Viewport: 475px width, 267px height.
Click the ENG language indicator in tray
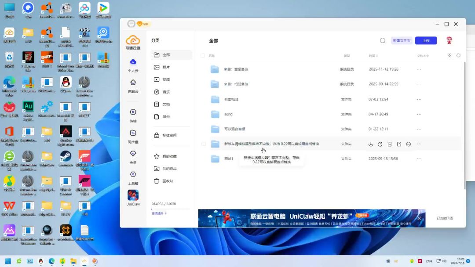tap(429, 261)
